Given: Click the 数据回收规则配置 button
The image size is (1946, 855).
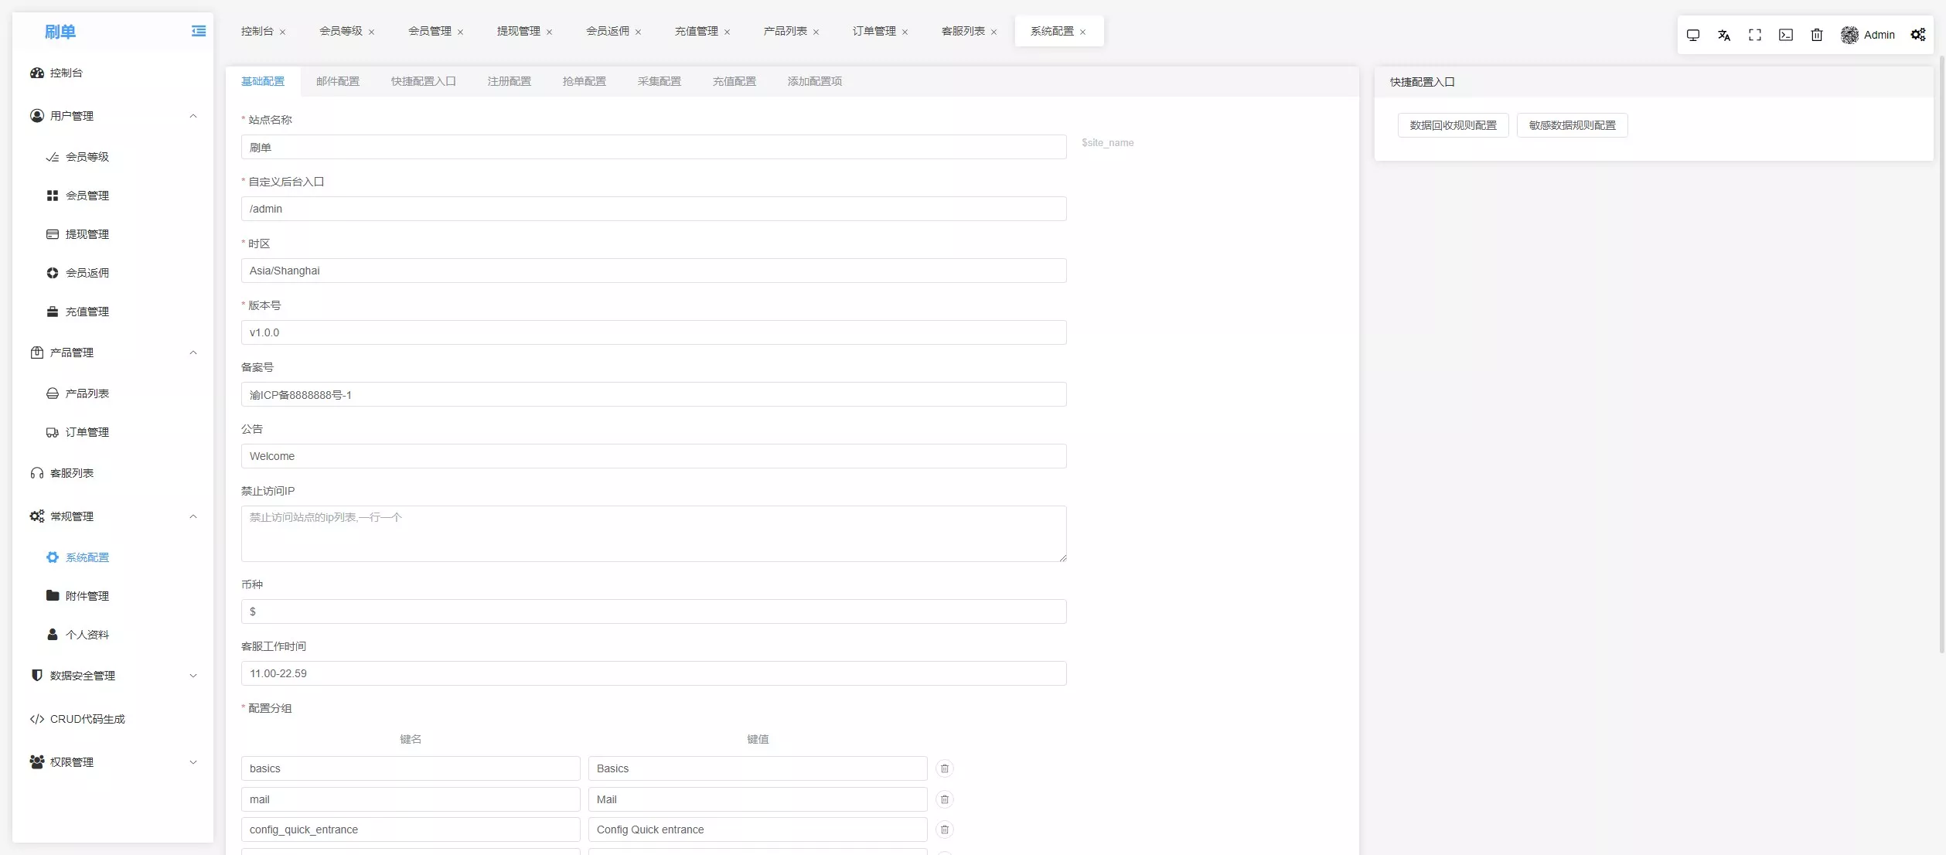Looking at the screenshot, I should pyautogui.click(x=1453, y=125).
